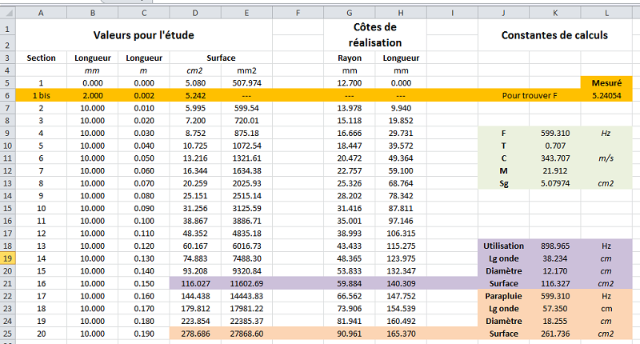640x344 pixels.
Task: Select the rayon cell 59.884
Action: click(x=350, y=283)
